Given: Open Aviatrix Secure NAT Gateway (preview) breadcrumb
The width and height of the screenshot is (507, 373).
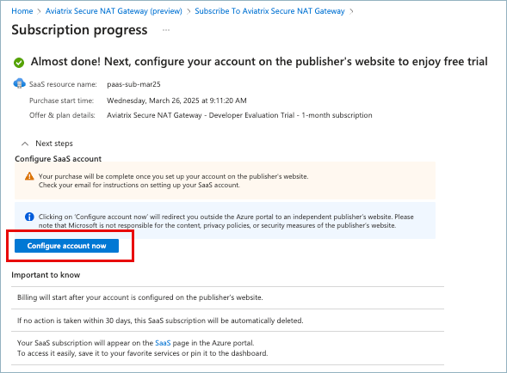Looking at the screenshot, I should pyautogui.click(x=114, y=11).
